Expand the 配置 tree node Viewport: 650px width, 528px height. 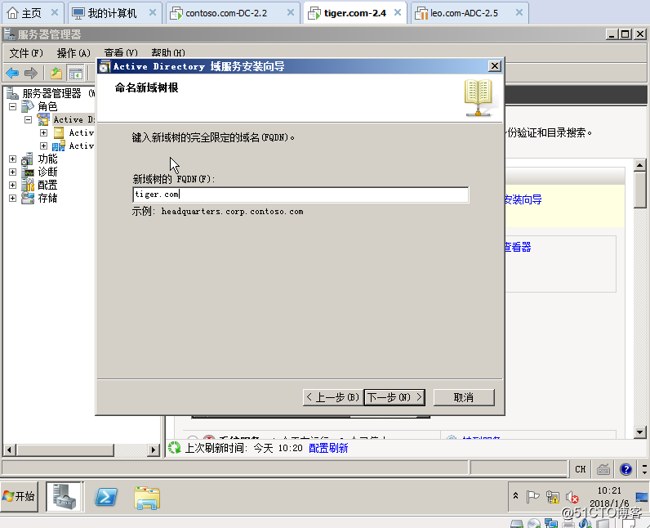pyautogui.click(x=13, y=185)
